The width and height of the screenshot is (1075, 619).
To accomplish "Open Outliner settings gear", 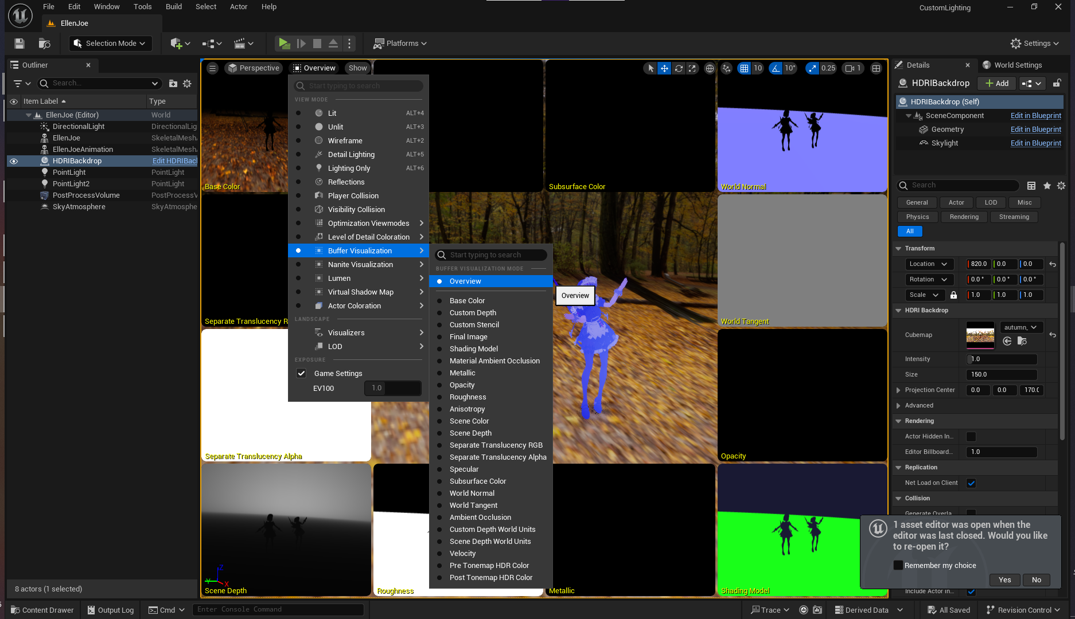I will pos(187,84).
